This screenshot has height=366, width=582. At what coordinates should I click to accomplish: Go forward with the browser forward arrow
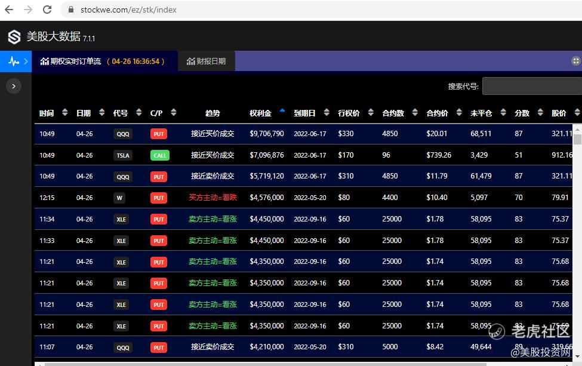click(x=28, y=10)
